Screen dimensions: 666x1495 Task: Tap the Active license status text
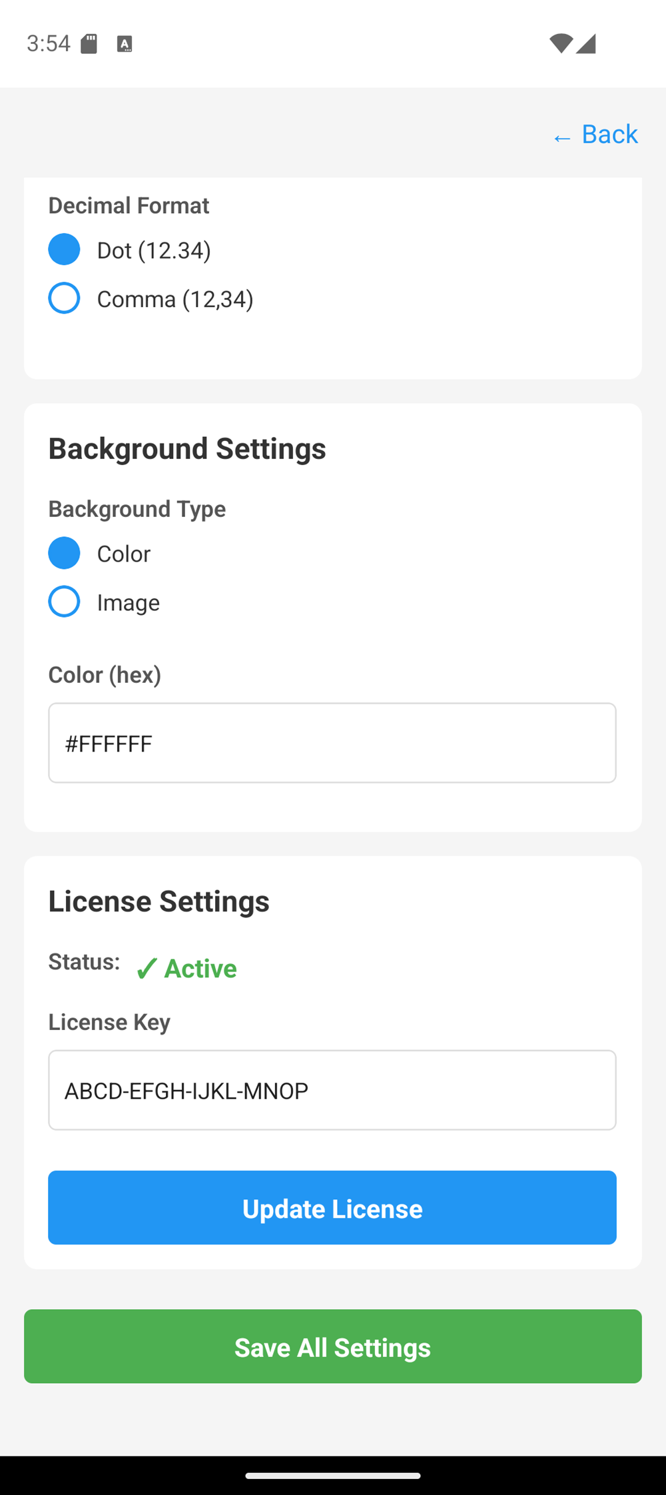(x=200, y=969)
